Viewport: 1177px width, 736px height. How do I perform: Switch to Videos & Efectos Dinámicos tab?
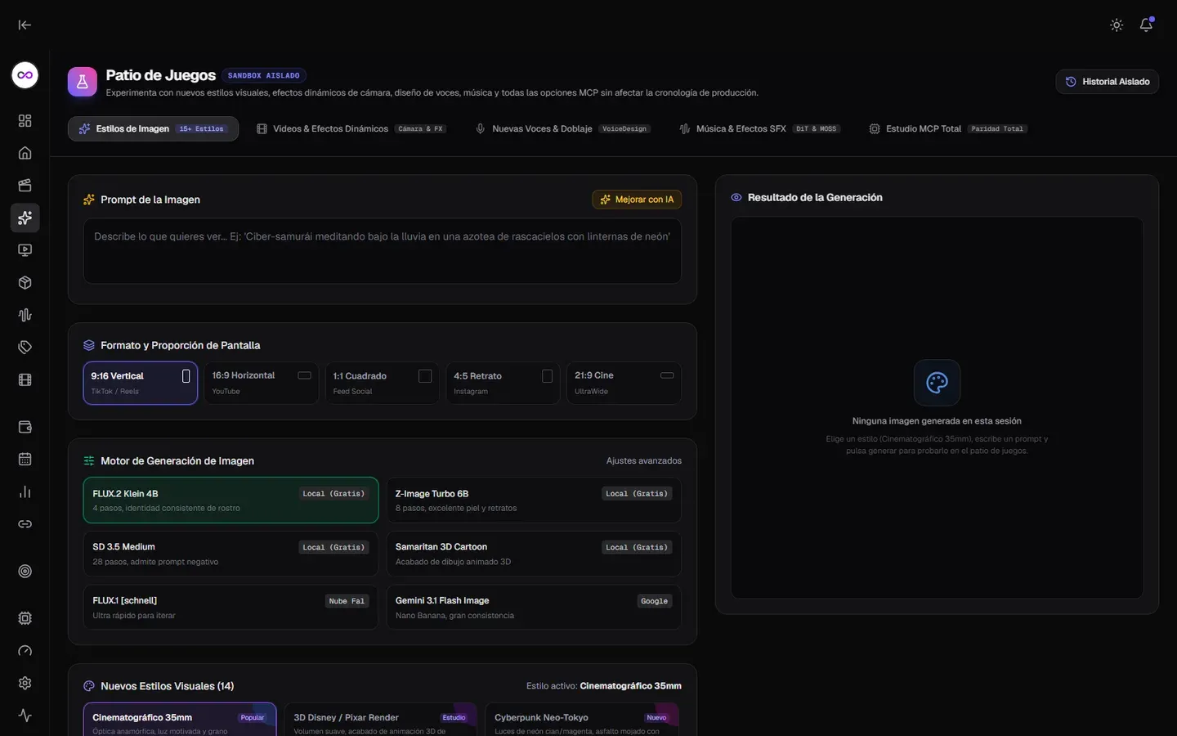pos(351,129)
